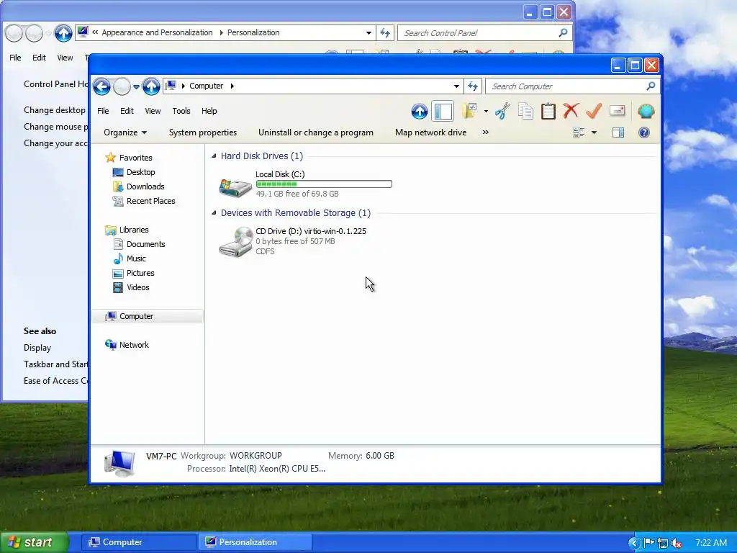Click the network tray icon
Image resolution: width=737 pixels, height=553 pixels.
(x=663, y=543)
